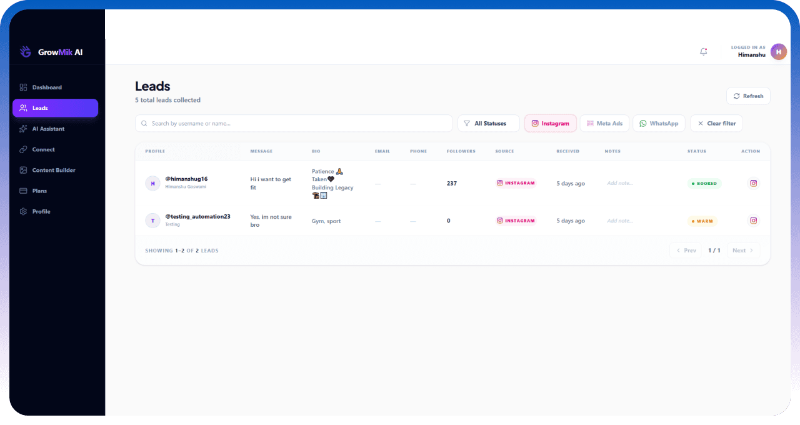Open the Himanshu user avatar
Viewport: 800px width, 425px height.
[x=778, y=52]
